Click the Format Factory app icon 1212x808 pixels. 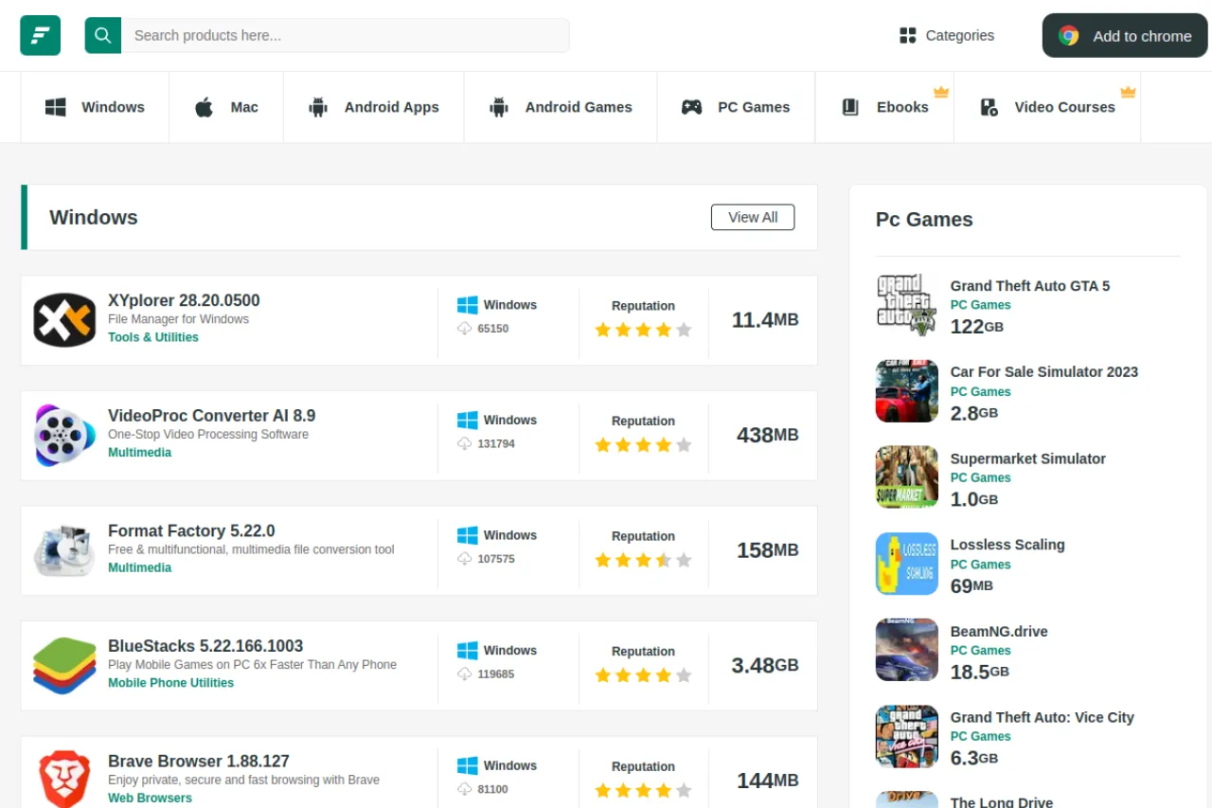point(64,550)
